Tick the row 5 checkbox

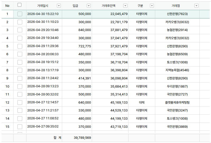[20, 46]
